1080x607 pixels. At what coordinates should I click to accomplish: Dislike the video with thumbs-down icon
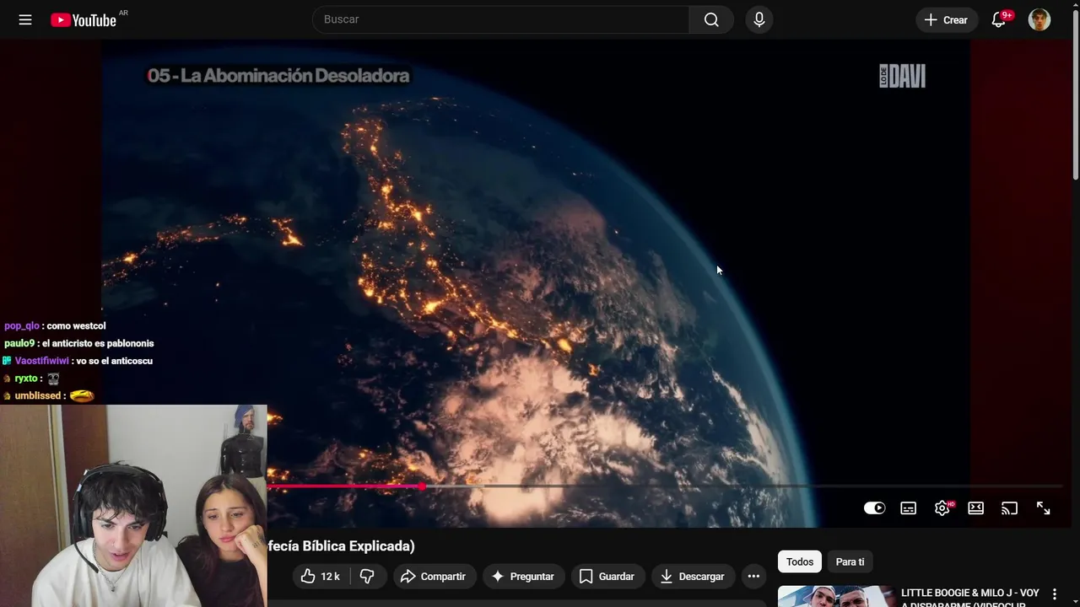(367, 577)
